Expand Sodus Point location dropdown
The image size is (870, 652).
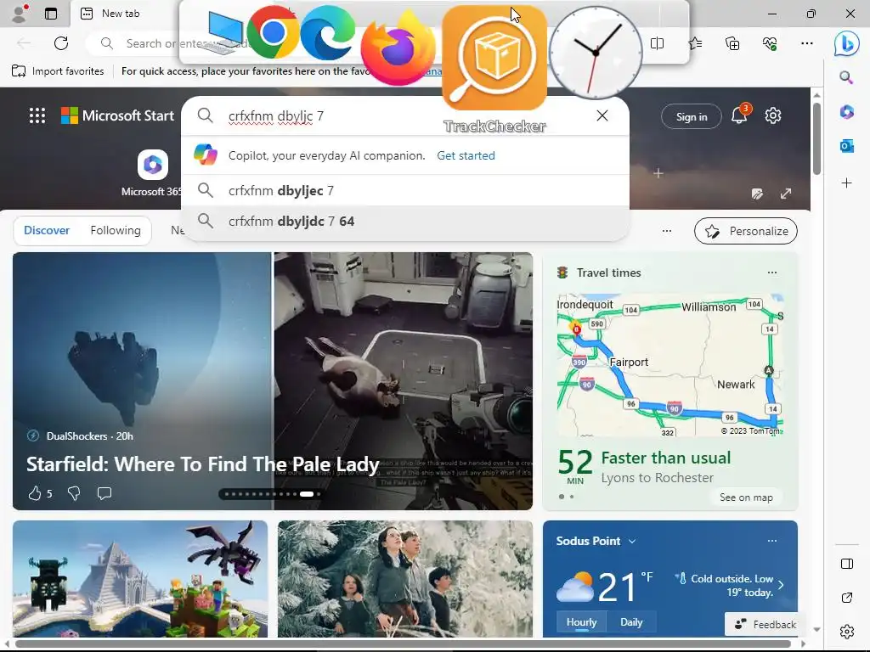pos(632,541)
